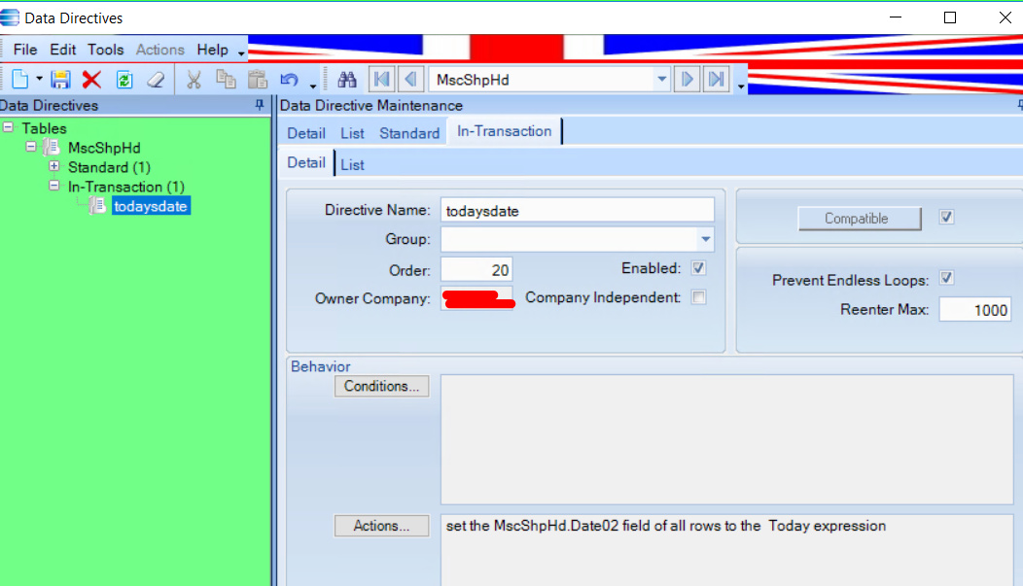The width and height of the screenshot is (1023, 586).
Task: Clear the form with the eraser icon
Action: click(x=156, y=80)
